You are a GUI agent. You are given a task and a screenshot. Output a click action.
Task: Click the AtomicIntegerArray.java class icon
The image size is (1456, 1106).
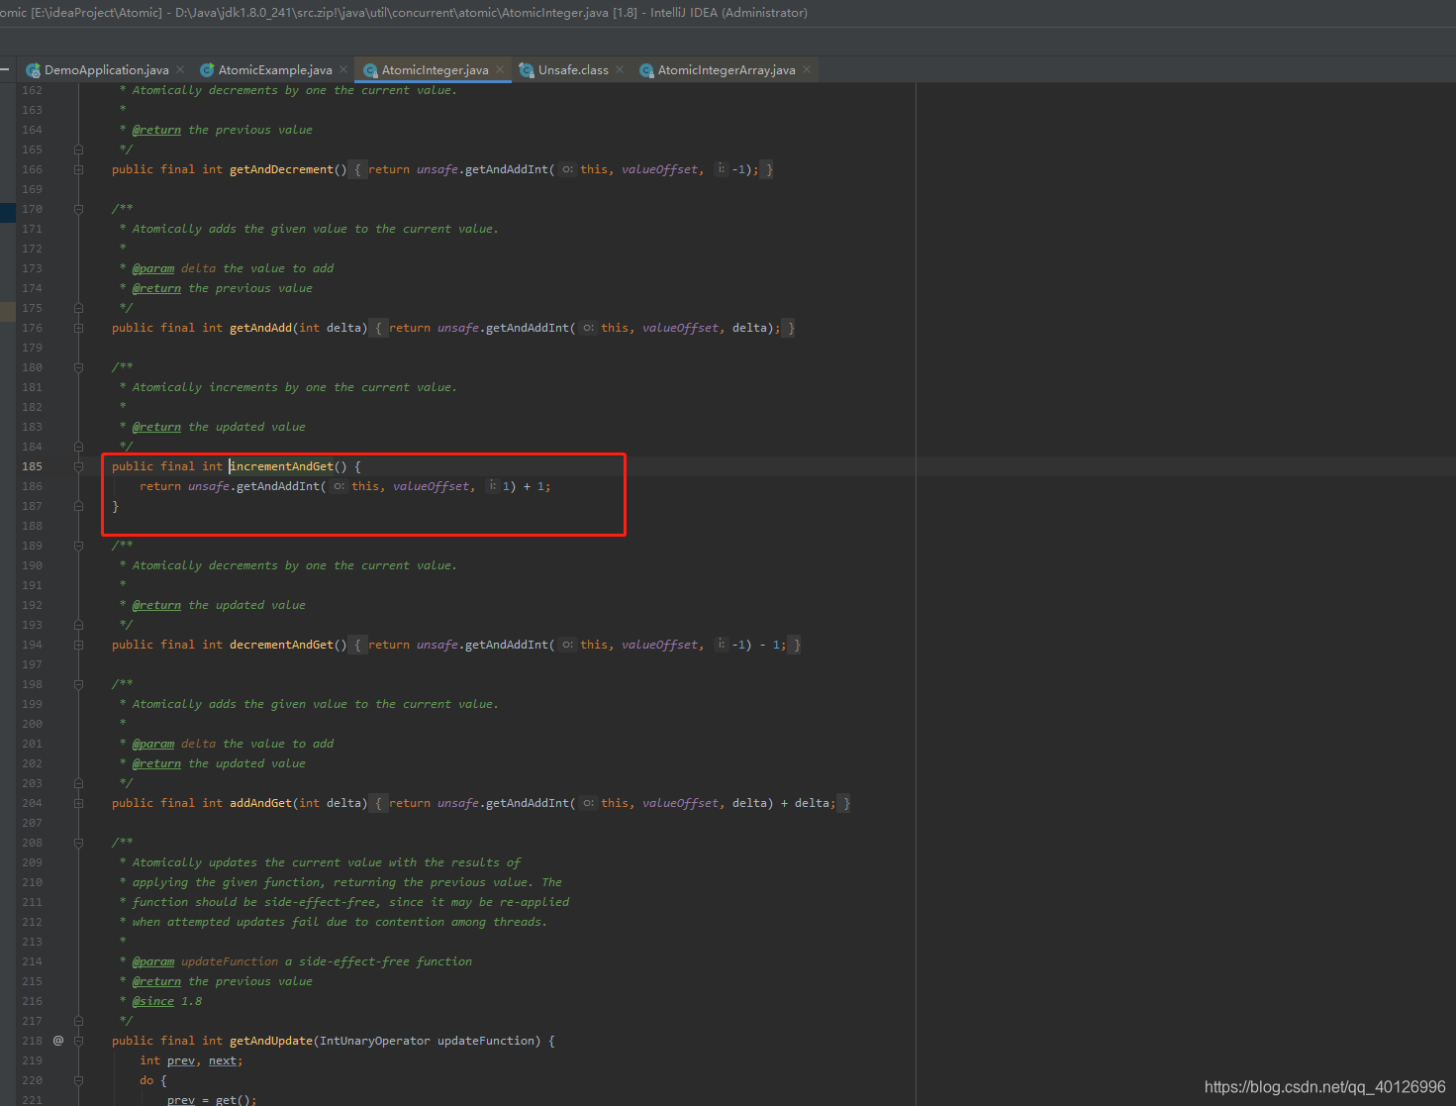coord(646,70)
